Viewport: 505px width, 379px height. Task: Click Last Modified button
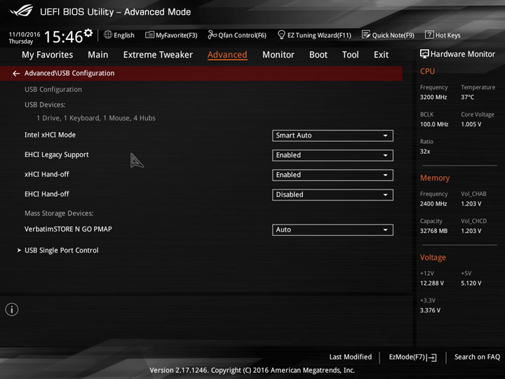(x=351, y=357)
